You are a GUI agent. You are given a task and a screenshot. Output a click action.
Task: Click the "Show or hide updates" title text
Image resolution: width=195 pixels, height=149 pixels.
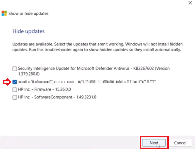(28, 14)
